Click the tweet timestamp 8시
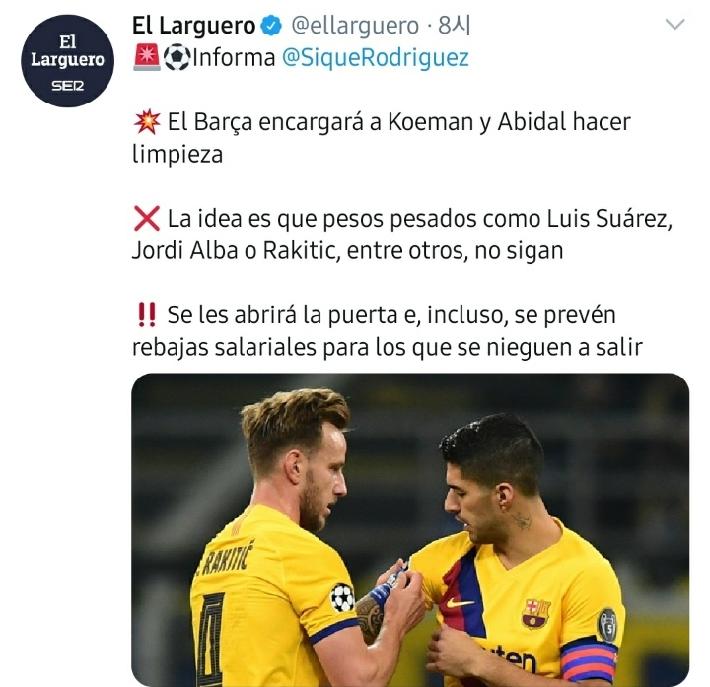The image size is (710, 687). [x=455, y=26]
